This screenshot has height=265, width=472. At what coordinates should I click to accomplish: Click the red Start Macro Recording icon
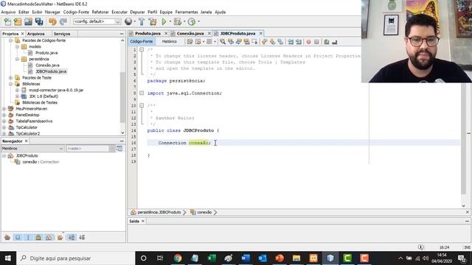(x=308, y=42)
